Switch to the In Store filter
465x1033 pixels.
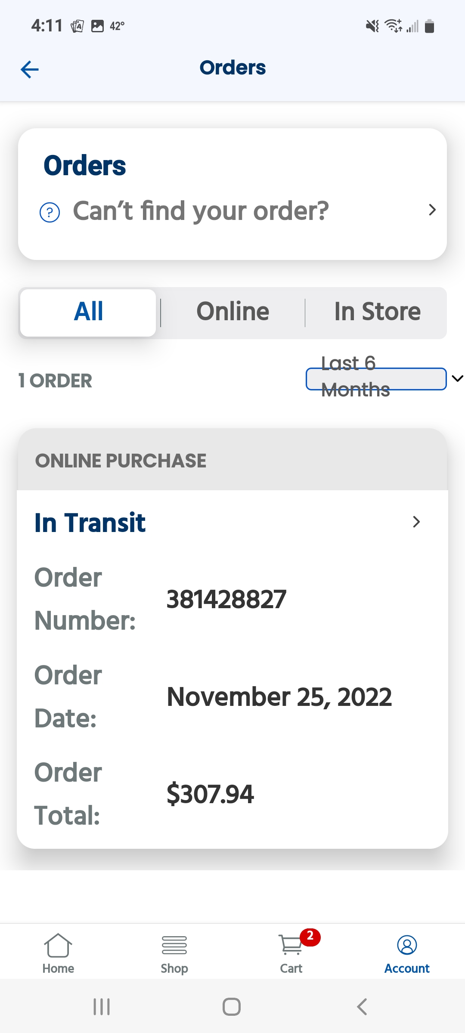[377, 312]
